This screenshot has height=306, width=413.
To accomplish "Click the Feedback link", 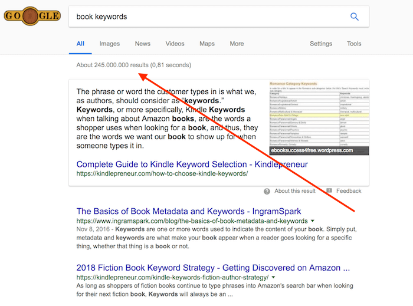I will click(349, 191).
